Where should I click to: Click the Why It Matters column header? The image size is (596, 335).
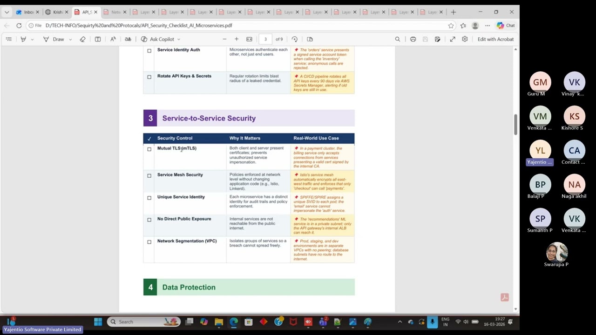[x=245, y=138]
